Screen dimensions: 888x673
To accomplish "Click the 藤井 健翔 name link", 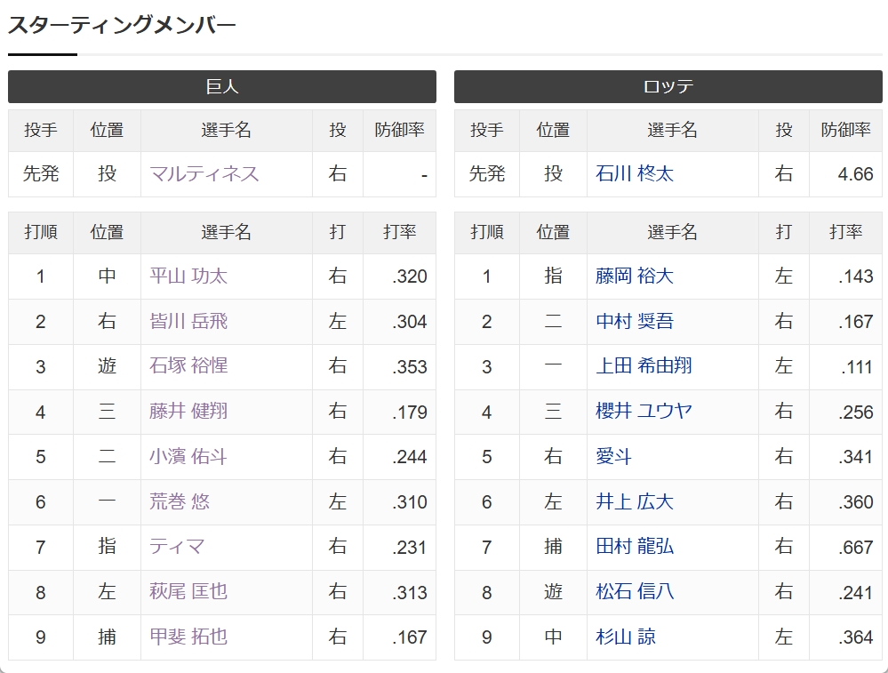I will pyautogui.click(x=188, y=412).
